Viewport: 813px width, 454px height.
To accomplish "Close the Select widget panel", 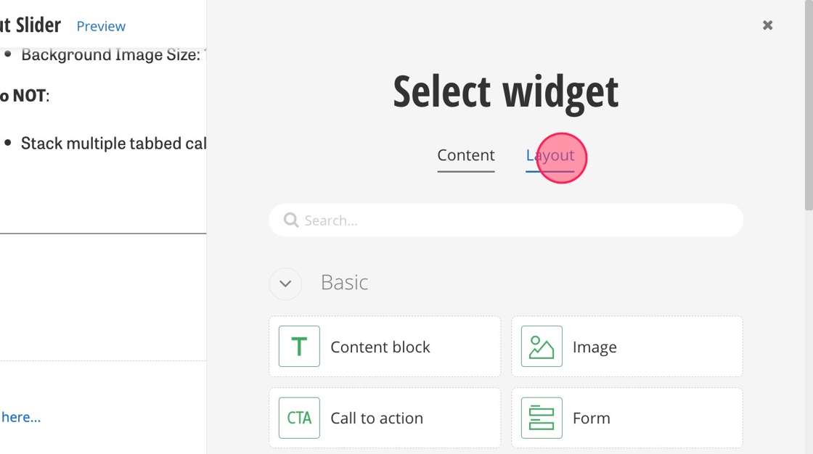I will click(x=767, y=25).
